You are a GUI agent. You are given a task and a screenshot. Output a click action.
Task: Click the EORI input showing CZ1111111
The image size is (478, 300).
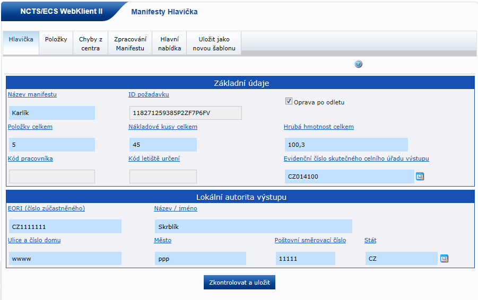[65, 227]
